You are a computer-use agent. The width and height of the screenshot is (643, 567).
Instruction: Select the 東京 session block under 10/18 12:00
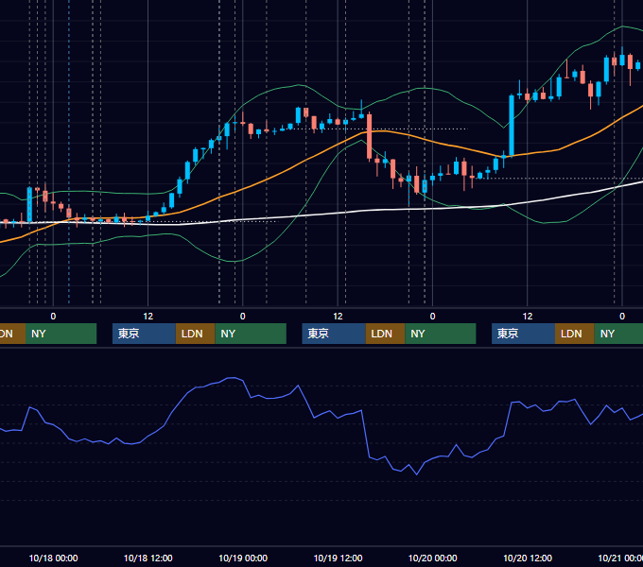click(x=144, y=334)
